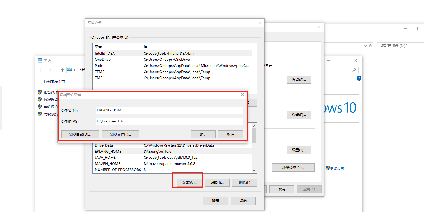Click 取消 in System Properties window
Screen dimensions: 424x212
pyautogui.click(x=282, y=189)
